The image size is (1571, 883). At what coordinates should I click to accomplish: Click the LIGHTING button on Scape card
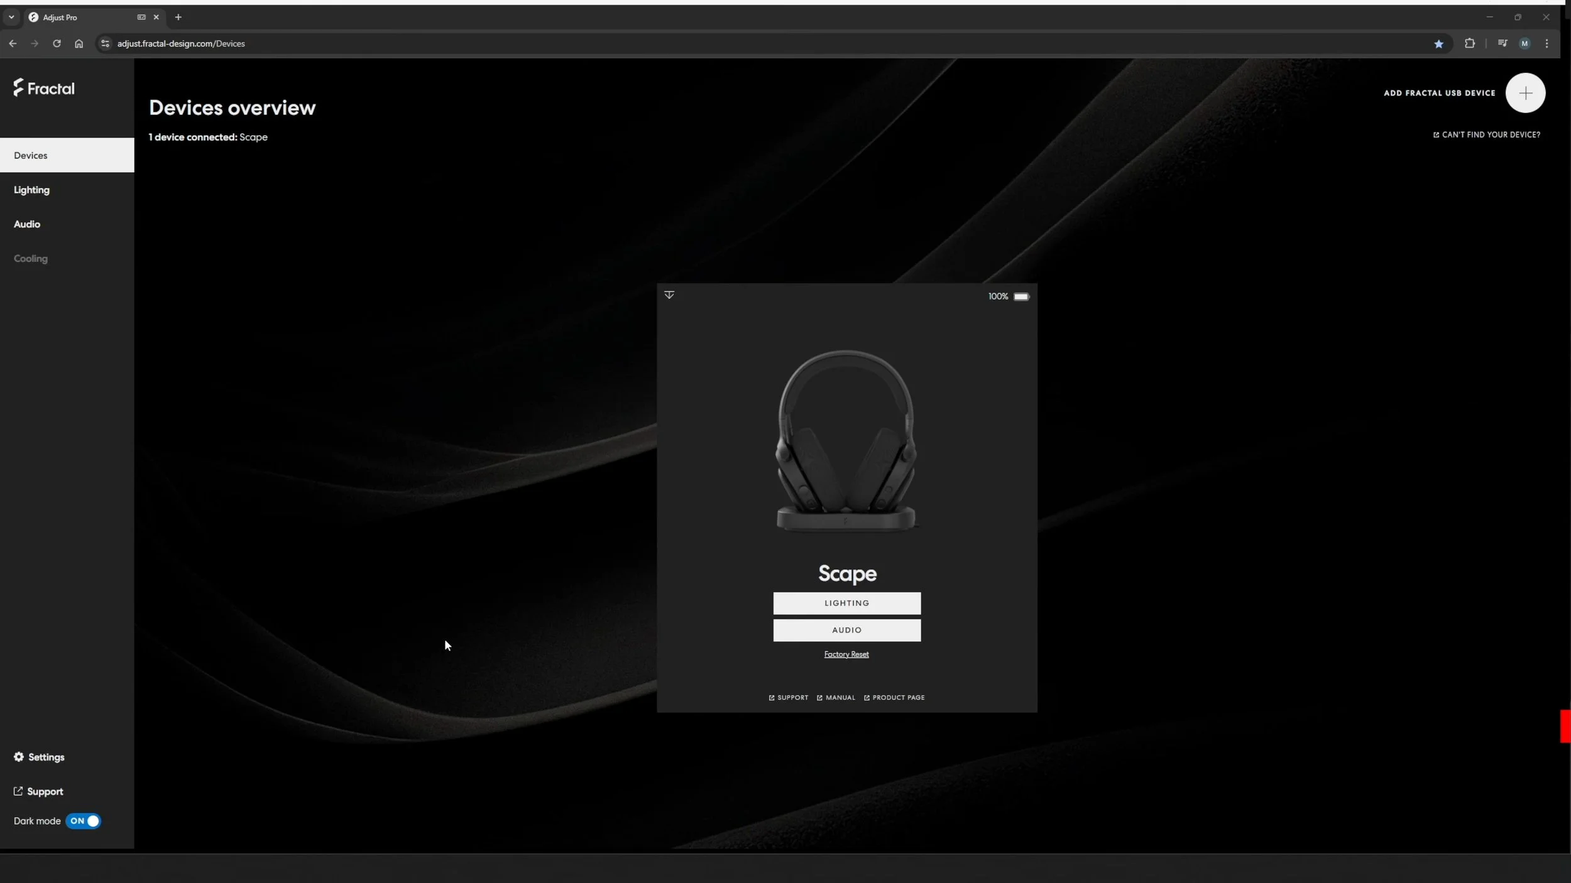(846, 603)
